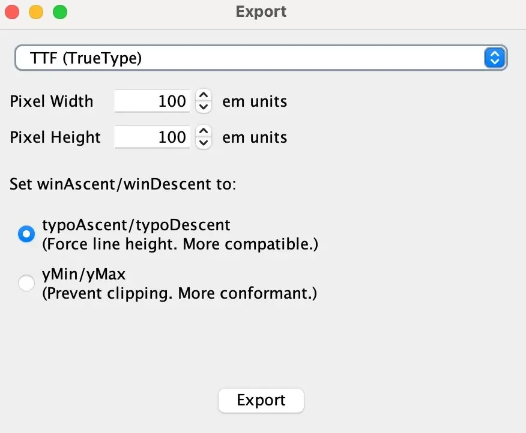Open the TTF (TrueType) format dropdown
This screenshot has width=526, height=433.
click(261, 58)
